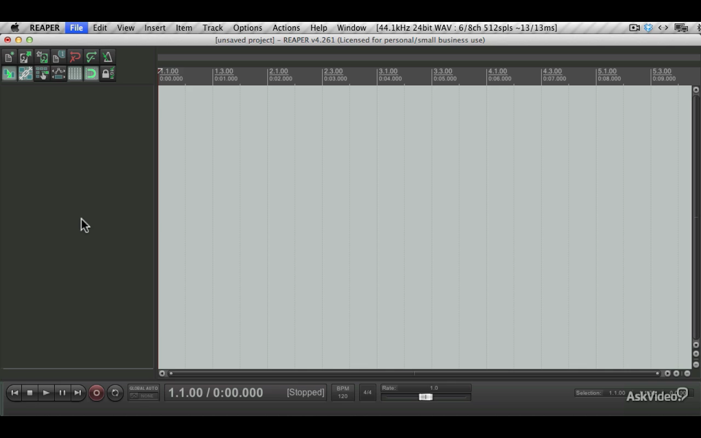The height and width of the screenshot is (438, 701).
Task: Click vertical zoom in plus button
Action: (696, 354)
